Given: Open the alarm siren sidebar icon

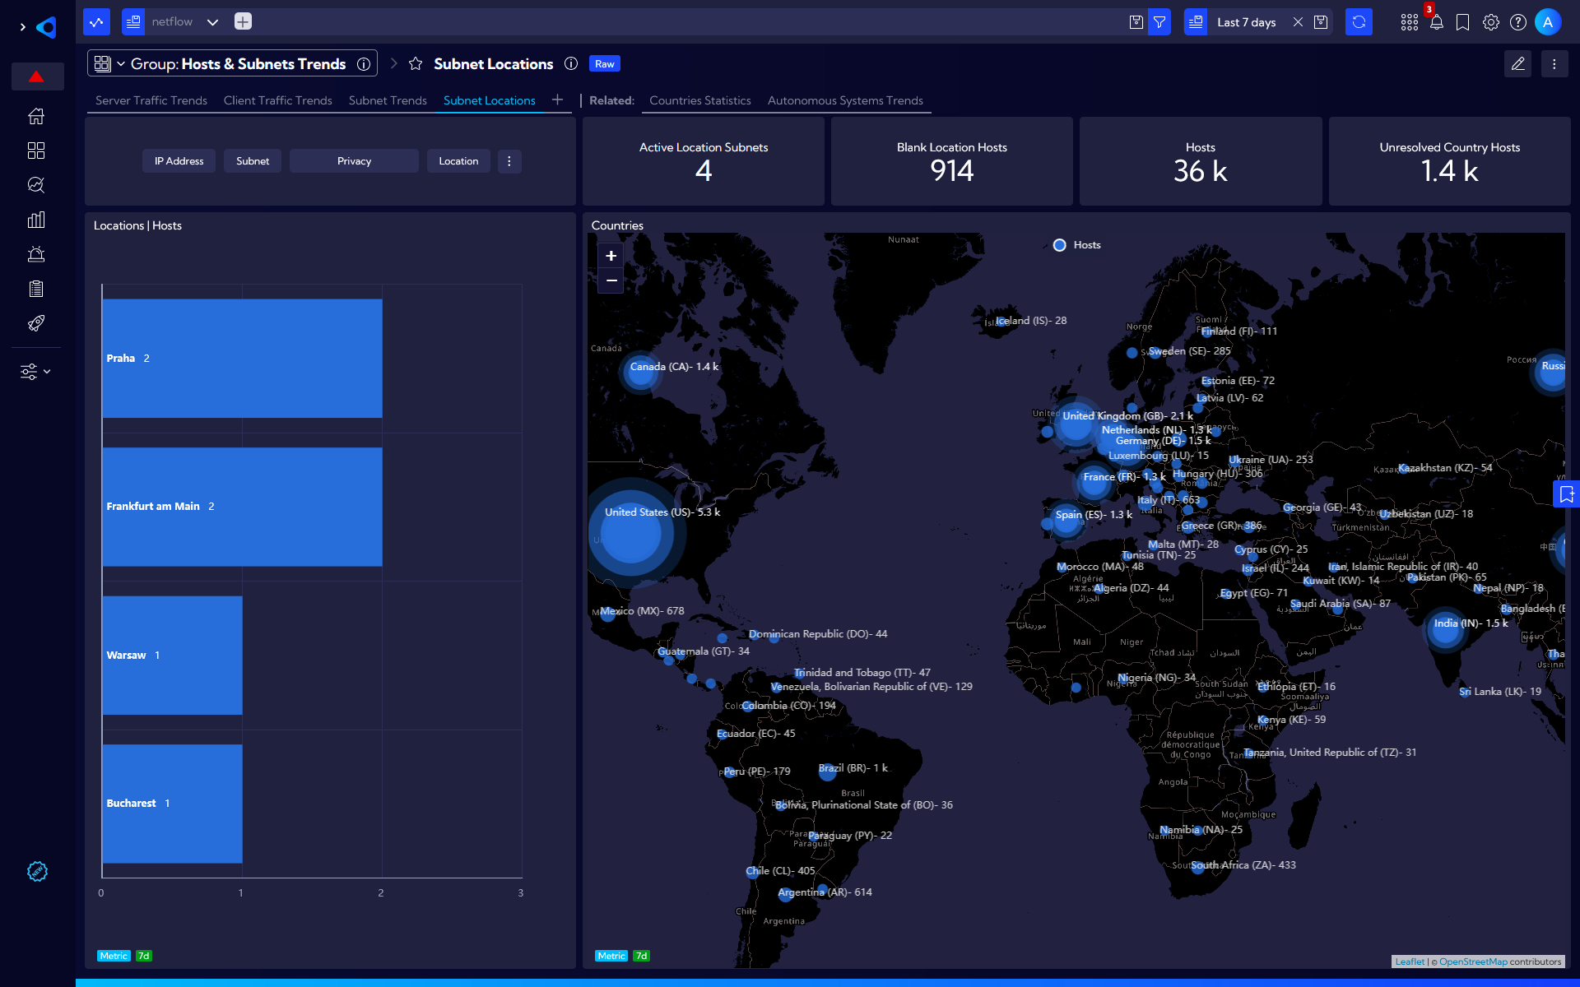Looking at the screenshot, I should pos(35,254).
